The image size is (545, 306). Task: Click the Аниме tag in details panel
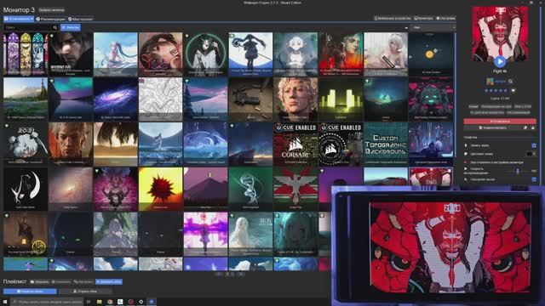[x=473, y=106]
